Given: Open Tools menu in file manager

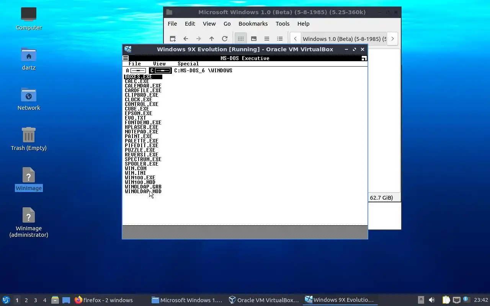Looking at the screenshot, I should (x=283, y=24).
